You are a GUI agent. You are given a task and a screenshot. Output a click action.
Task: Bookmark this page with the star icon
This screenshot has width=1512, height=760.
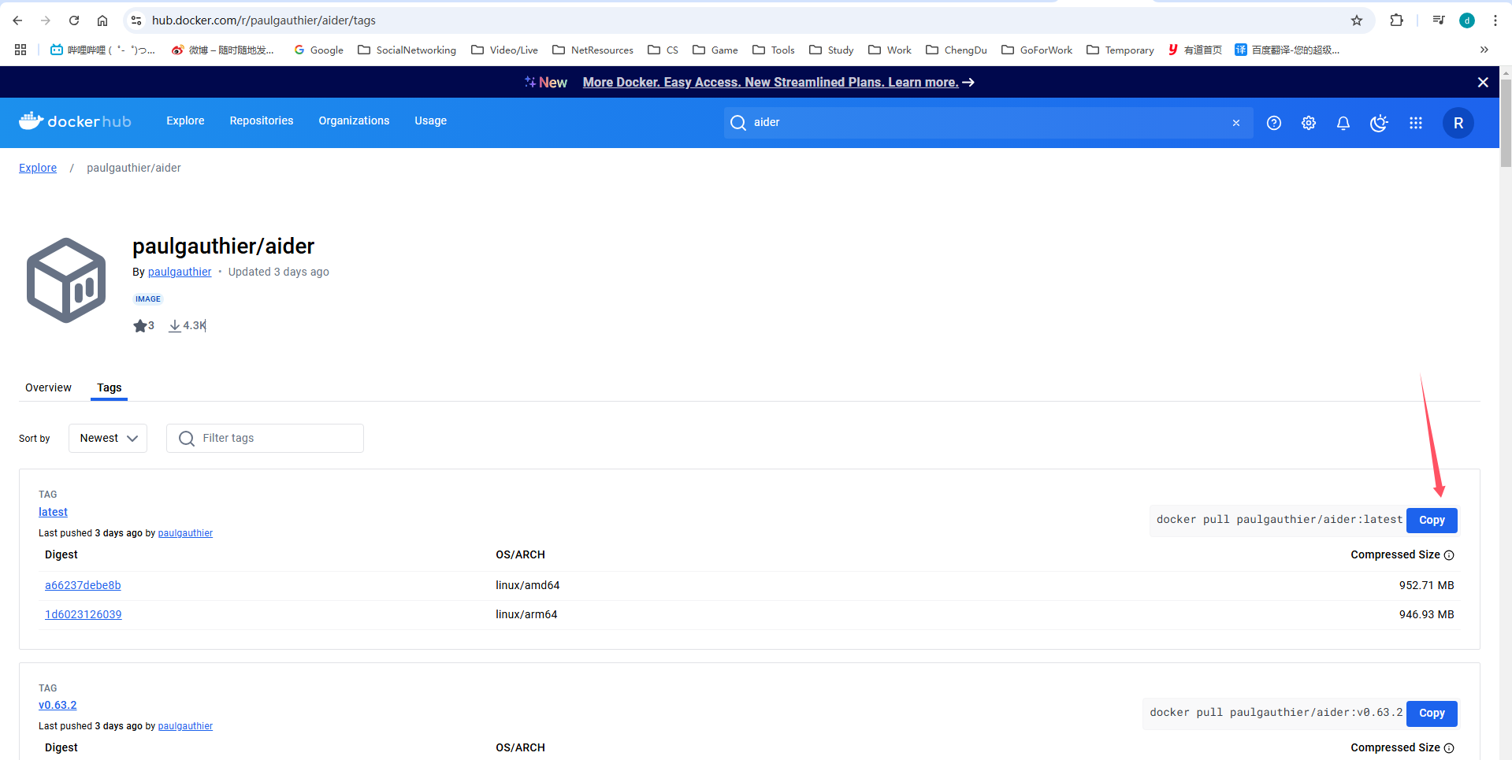1357,20
